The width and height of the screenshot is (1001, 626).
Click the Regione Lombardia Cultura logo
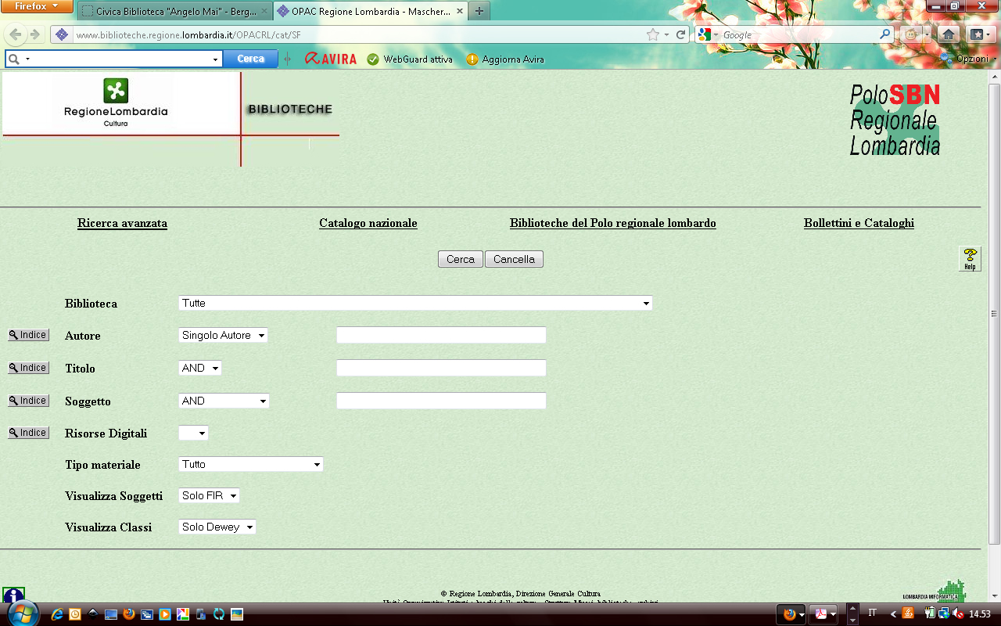point(116,103)
